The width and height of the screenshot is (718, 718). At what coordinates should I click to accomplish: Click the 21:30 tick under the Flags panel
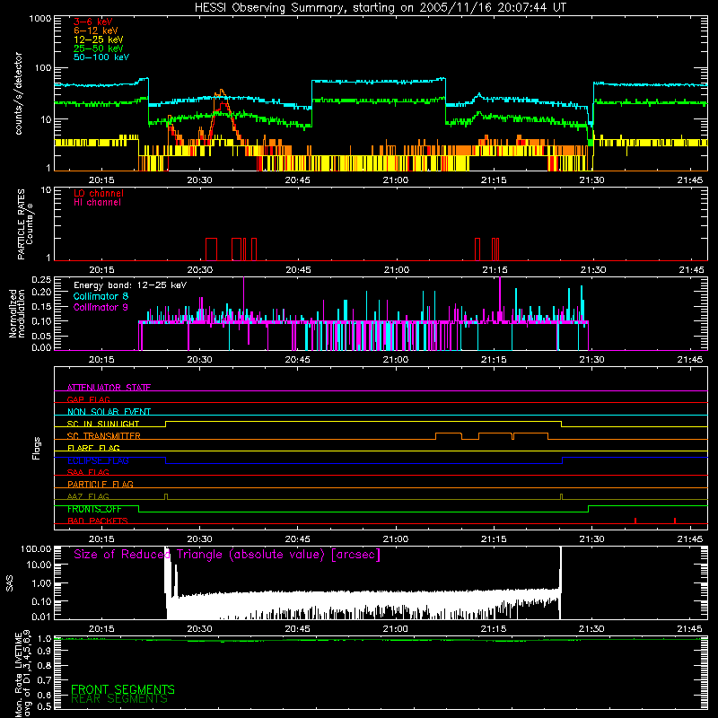(x=591, y=539)
